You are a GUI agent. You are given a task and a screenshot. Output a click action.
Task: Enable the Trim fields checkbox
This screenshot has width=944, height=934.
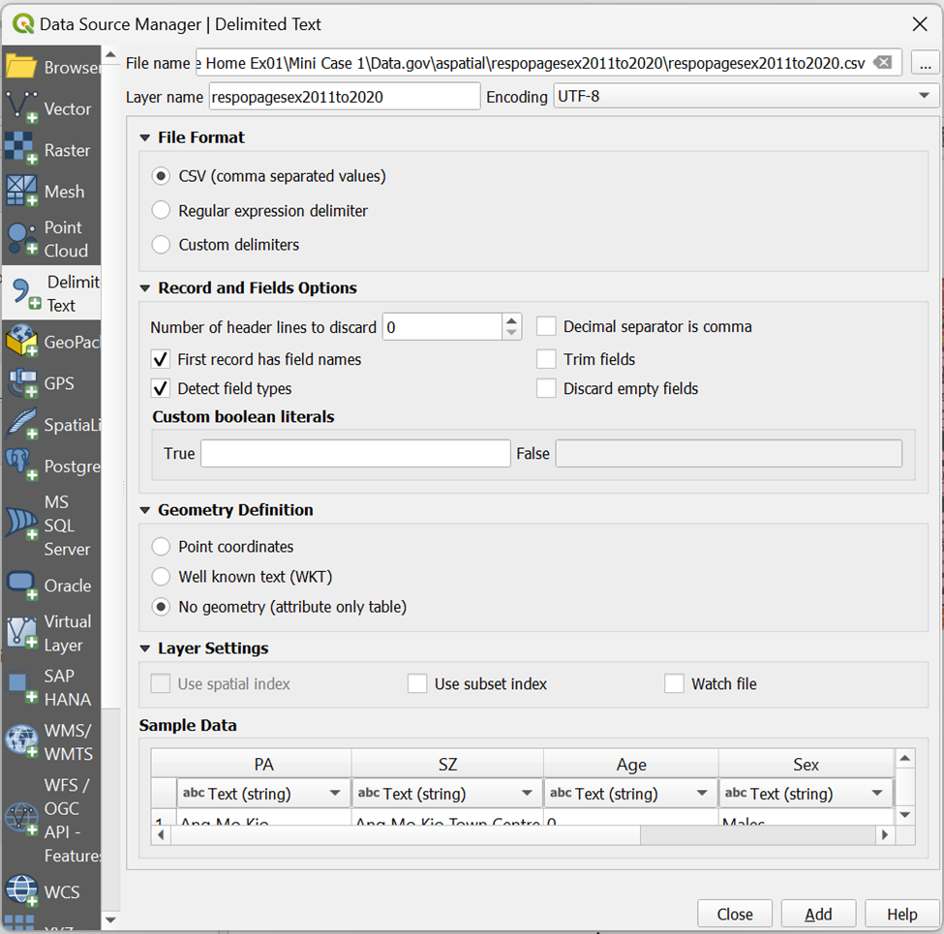click(547, 359)
